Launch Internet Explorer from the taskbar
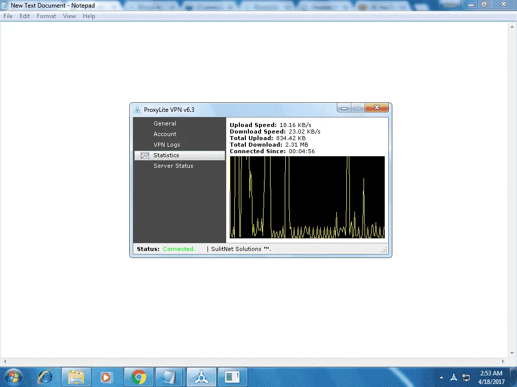 pyautogui.click(x=45, y=377)
